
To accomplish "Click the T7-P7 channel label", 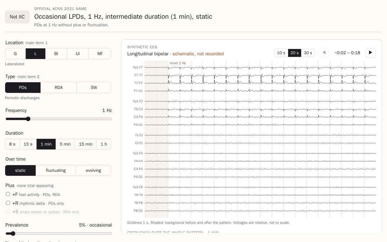I will (x=138, y=83).
